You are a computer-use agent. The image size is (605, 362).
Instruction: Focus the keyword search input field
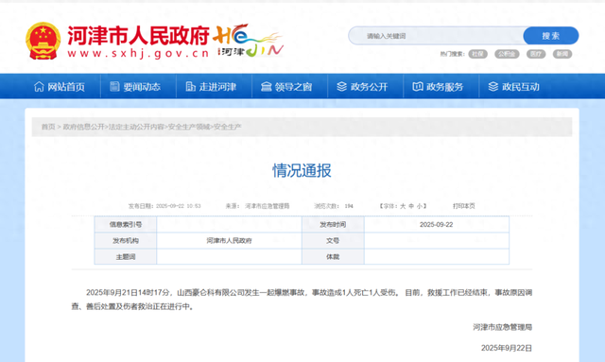pos(436,36)
